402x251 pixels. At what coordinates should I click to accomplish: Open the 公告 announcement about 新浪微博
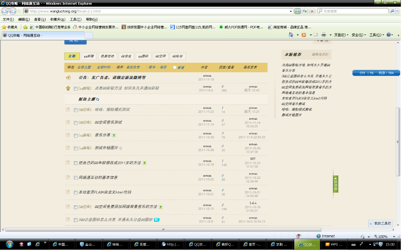tap(112, 77)
